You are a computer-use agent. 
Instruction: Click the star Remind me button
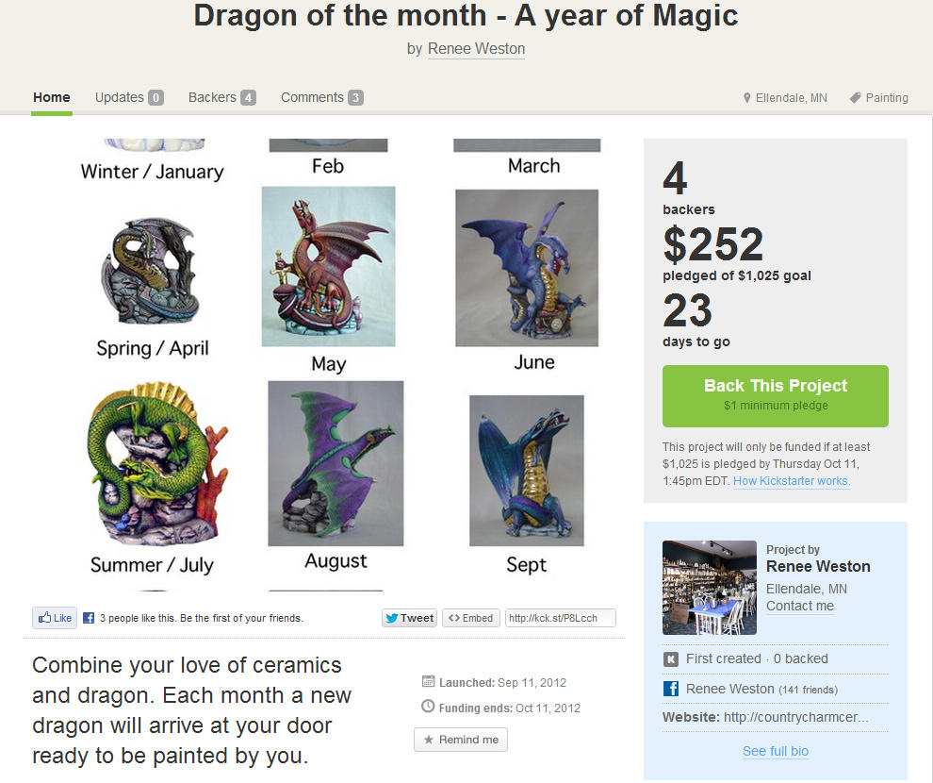click(x=461, y=740)
